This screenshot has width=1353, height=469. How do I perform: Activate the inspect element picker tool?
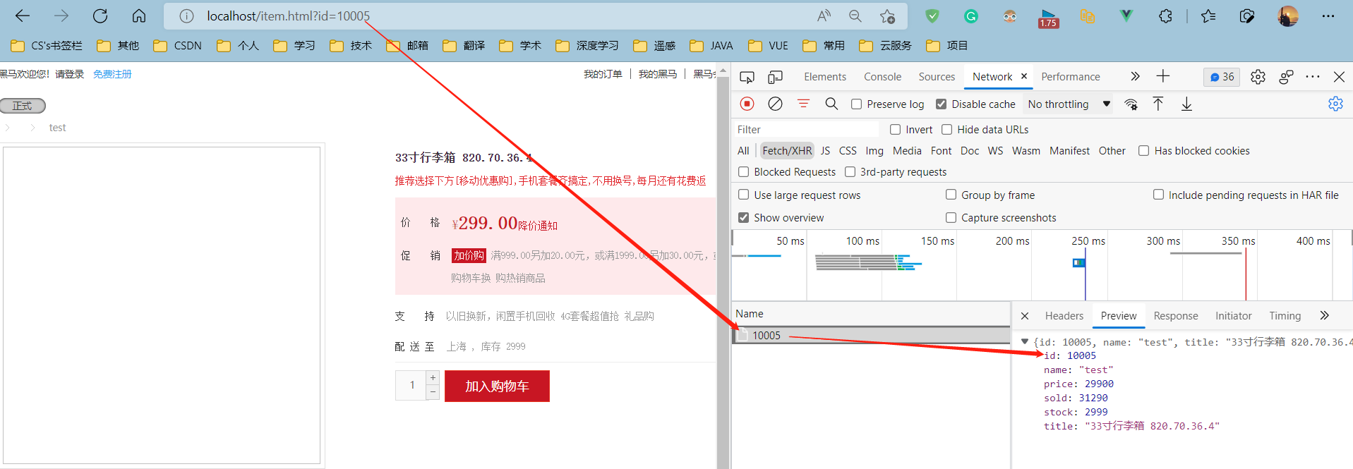click(747, 77)
